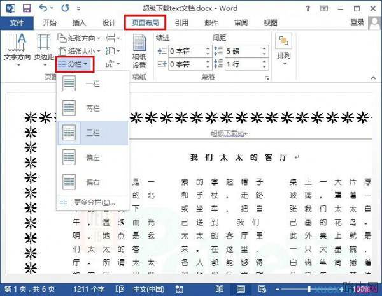
Task: Undo the last action
Action: pyautogui.click(x=43, y=8)
